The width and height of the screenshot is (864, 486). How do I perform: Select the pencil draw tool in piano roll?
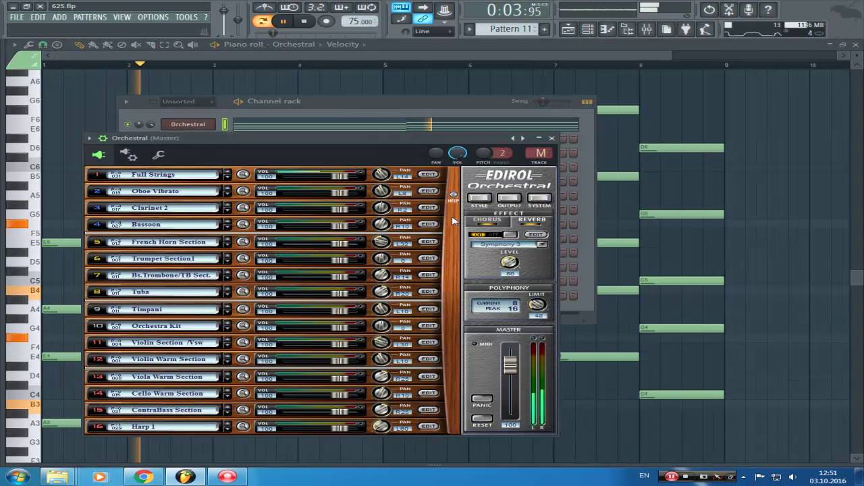(79, 45)
